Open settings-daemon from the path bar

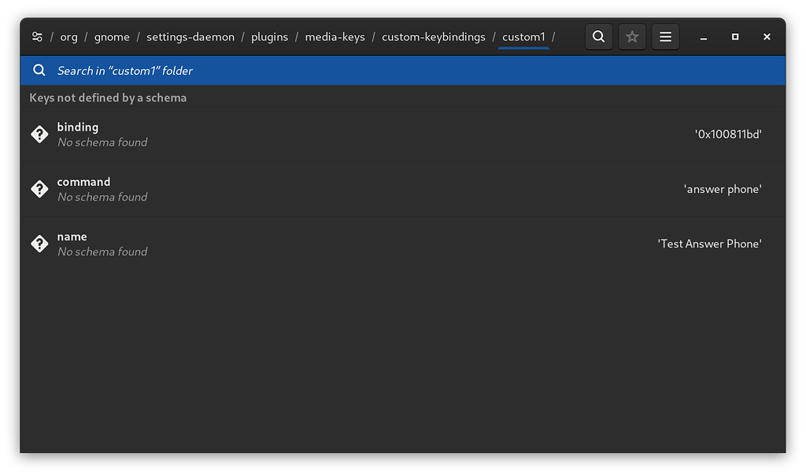tap(191, 36)
